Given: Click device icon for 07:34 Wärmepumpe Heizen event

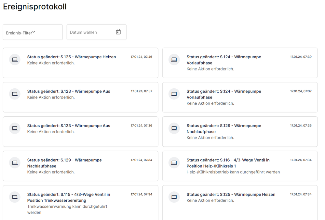Looking at the screenshot, I should pos(174,197).
